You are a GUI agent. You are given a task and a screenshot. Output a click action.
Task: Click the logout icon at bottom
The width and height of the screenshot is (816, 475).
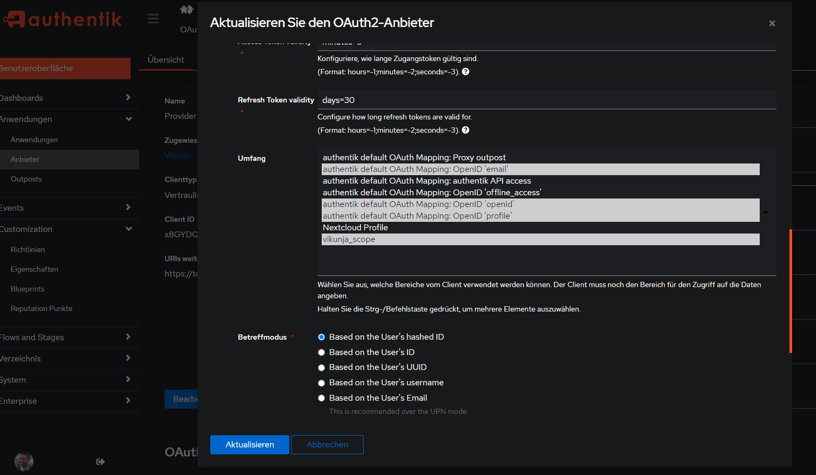[100, 462]
